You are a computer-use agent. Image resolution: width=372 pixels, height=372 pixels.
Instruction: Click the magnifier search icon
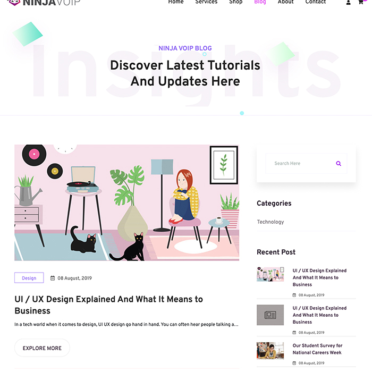point(339,163)
